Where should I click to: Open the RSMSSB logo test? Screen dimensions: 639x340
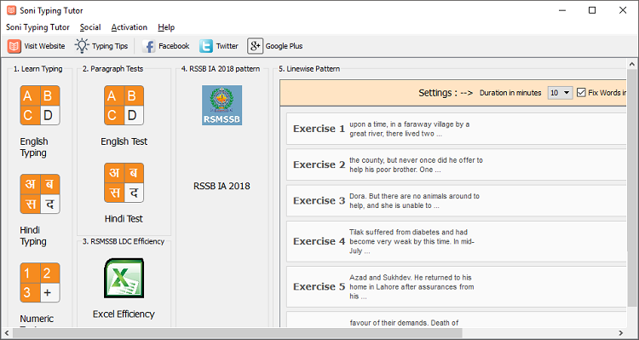[x=222, y=105]
